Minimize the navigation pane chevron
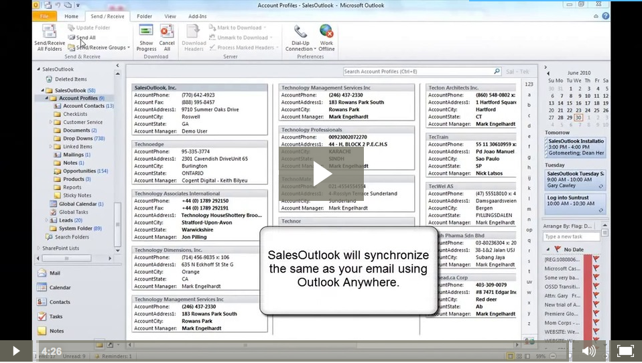Image resolution: width=642 pixels, height=363 pixels. (x=117, y=66)
